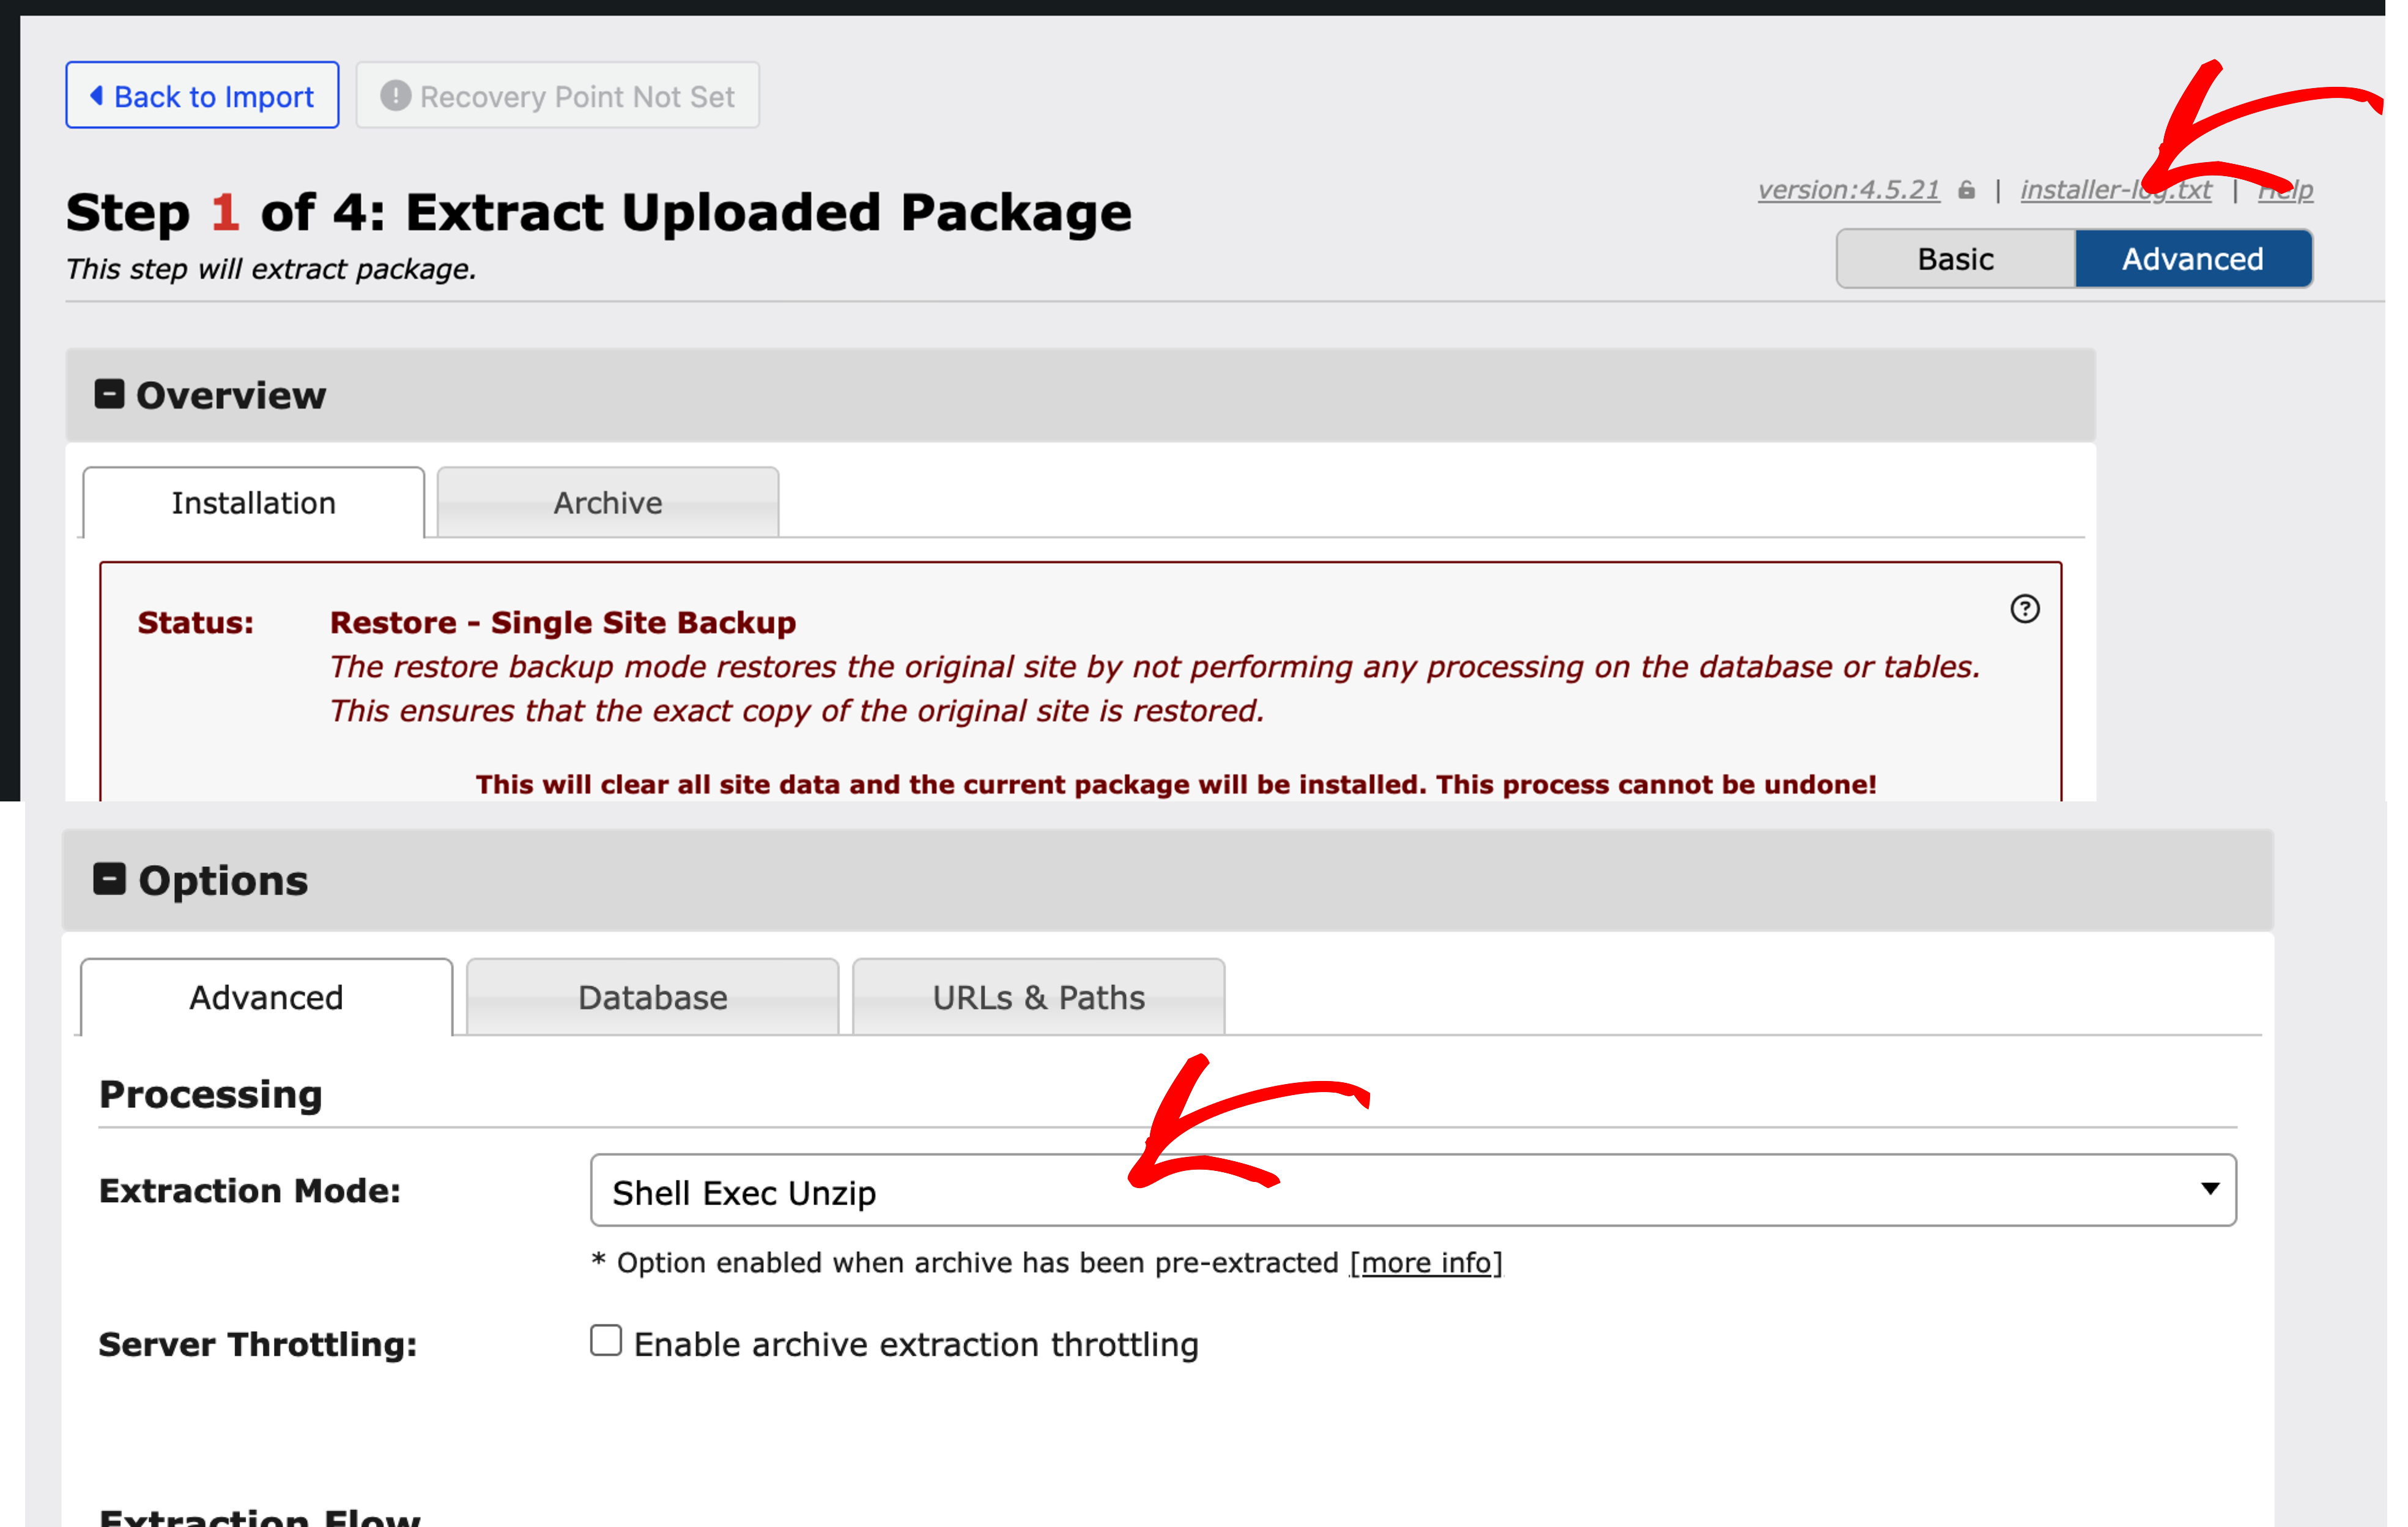Click the version:4.5.21 link
Image resolution: width=2408 pixels, height=1527 pixels.
pyautogui.click(x=1848, y=190)
